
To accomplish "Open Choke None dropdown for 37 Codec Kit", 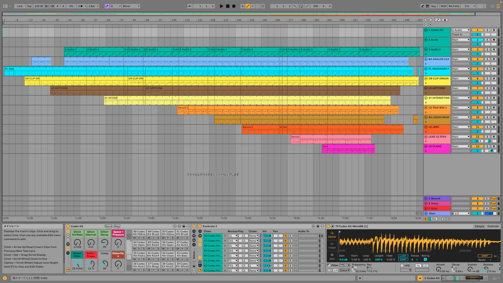I will click(x=254, y=241).
